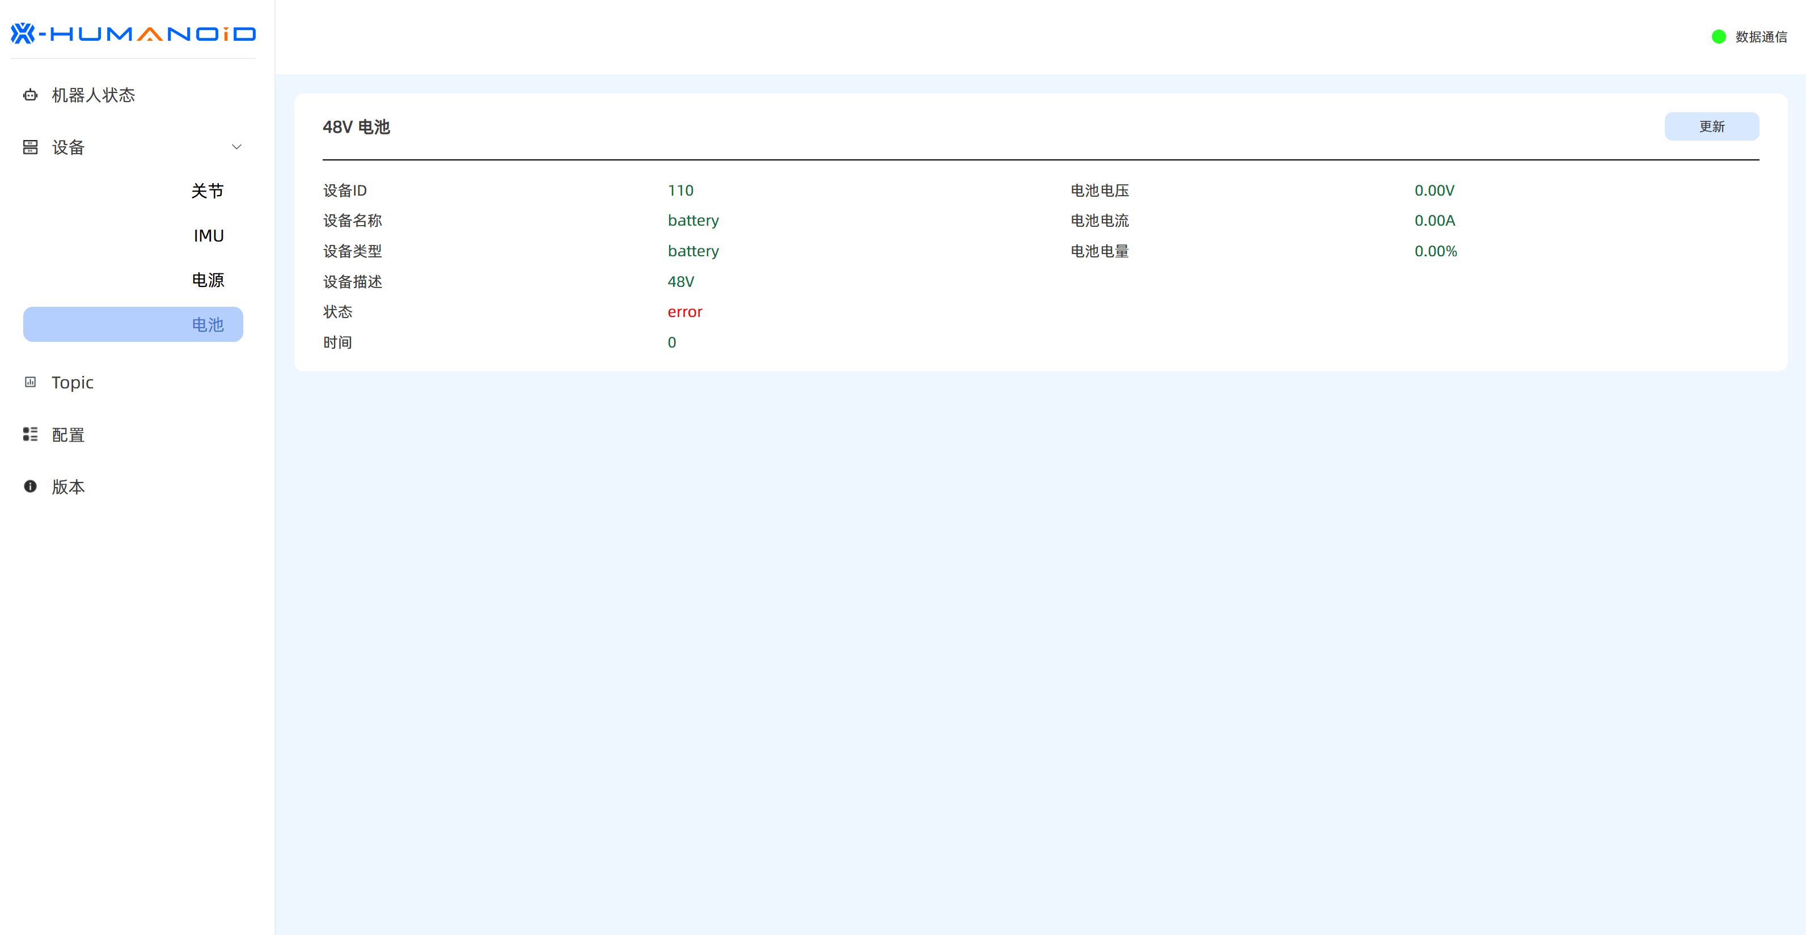This screenshot has width=1806, height=935.
Task: Click the green data communication indicator
Action: (1718, 36)
